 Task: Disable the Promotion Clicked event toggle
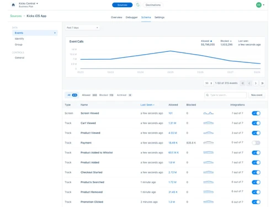[x=256, y=202]
